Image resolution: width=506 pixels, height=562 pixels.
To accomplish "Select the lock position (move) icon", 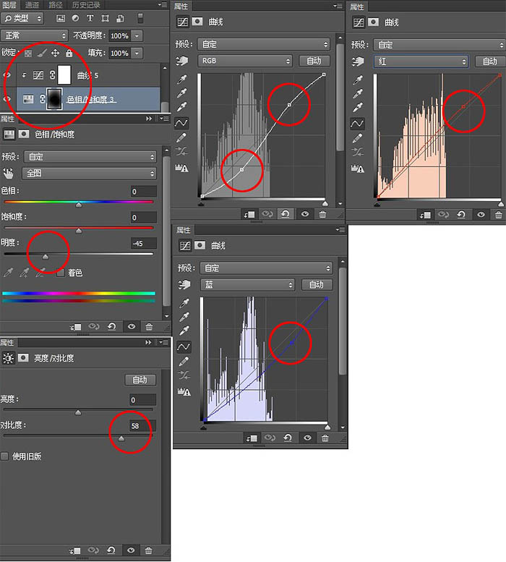I will [x=55, y=54].
